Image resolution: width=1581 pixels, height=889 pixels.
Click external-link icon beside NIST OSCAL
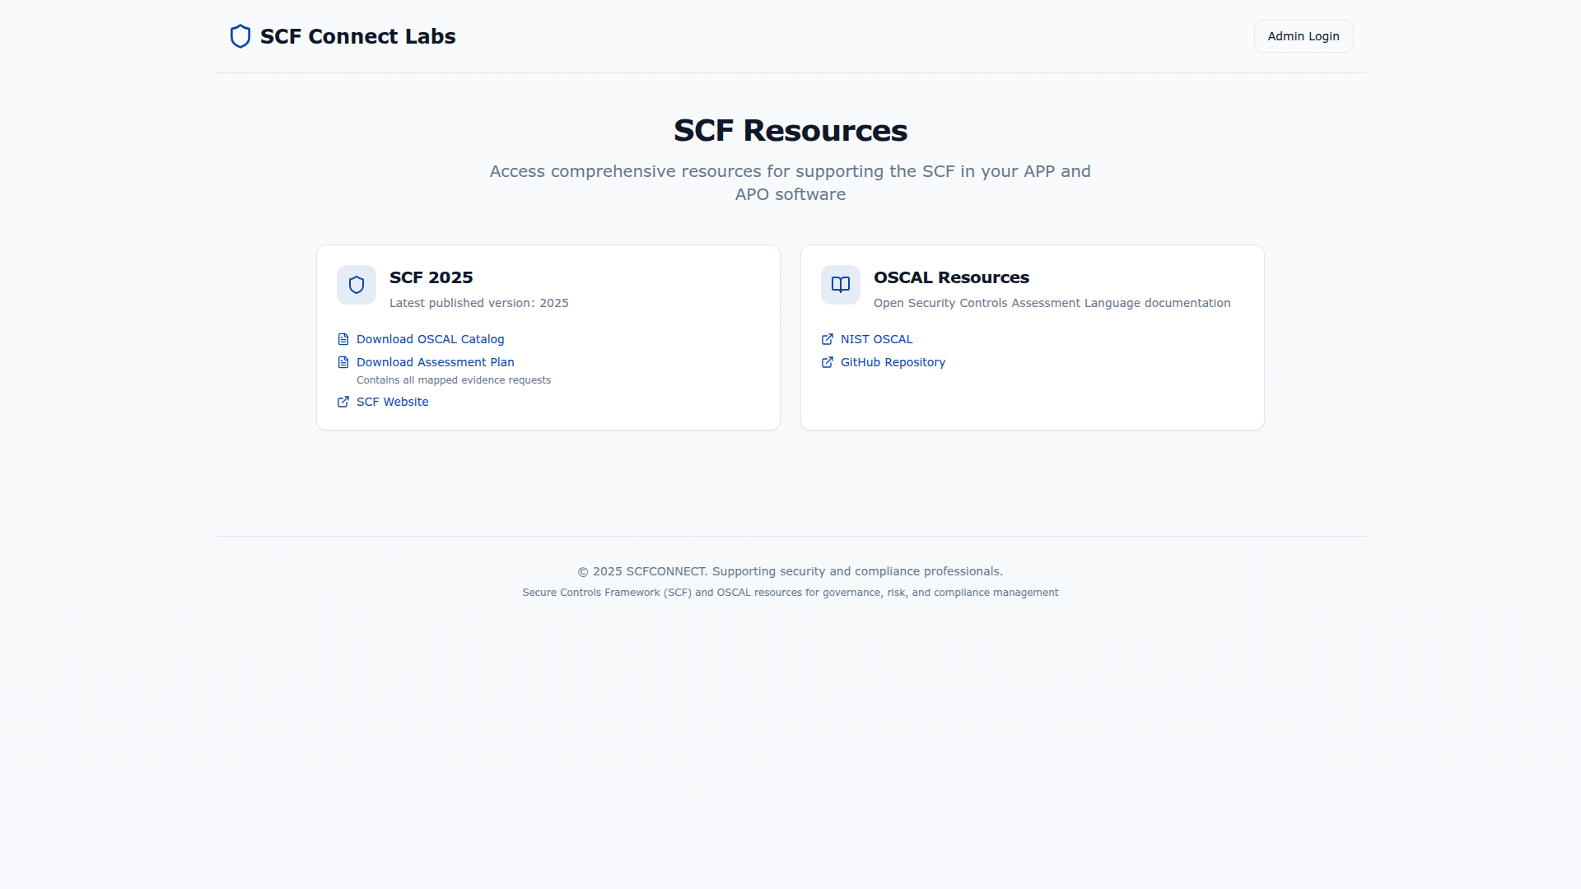[828, 339]
